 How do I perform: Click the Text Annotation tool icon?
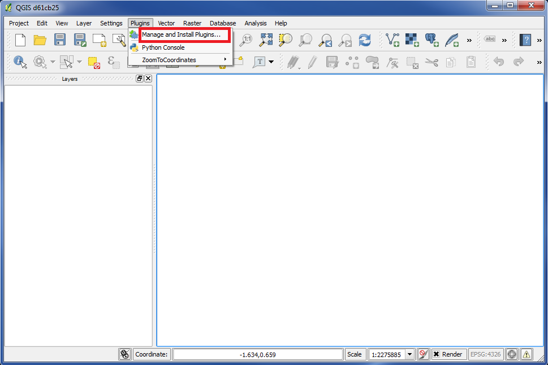coord(260,62)
